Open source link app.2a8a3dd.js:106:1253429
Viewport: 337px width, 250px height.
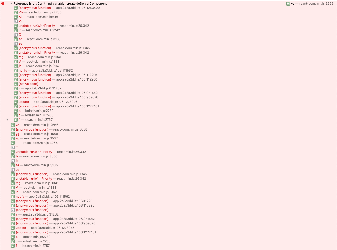[78, 8]
